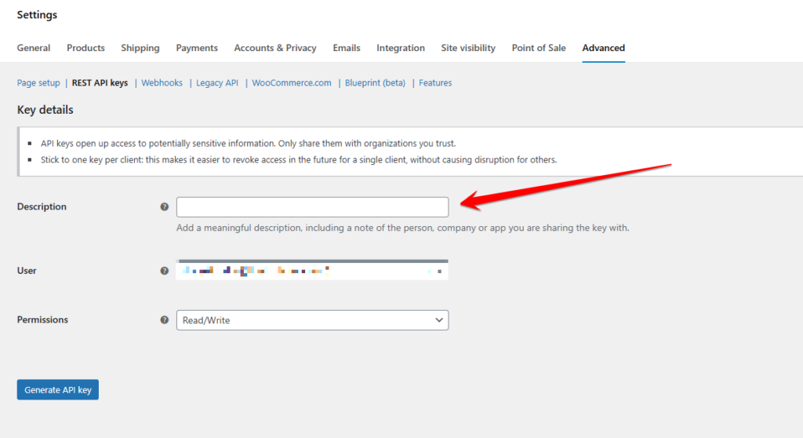Open the Accounts & Privacy tab
Image resolution: width=803 pixels, height=438 pixels.
click(275, 48)
